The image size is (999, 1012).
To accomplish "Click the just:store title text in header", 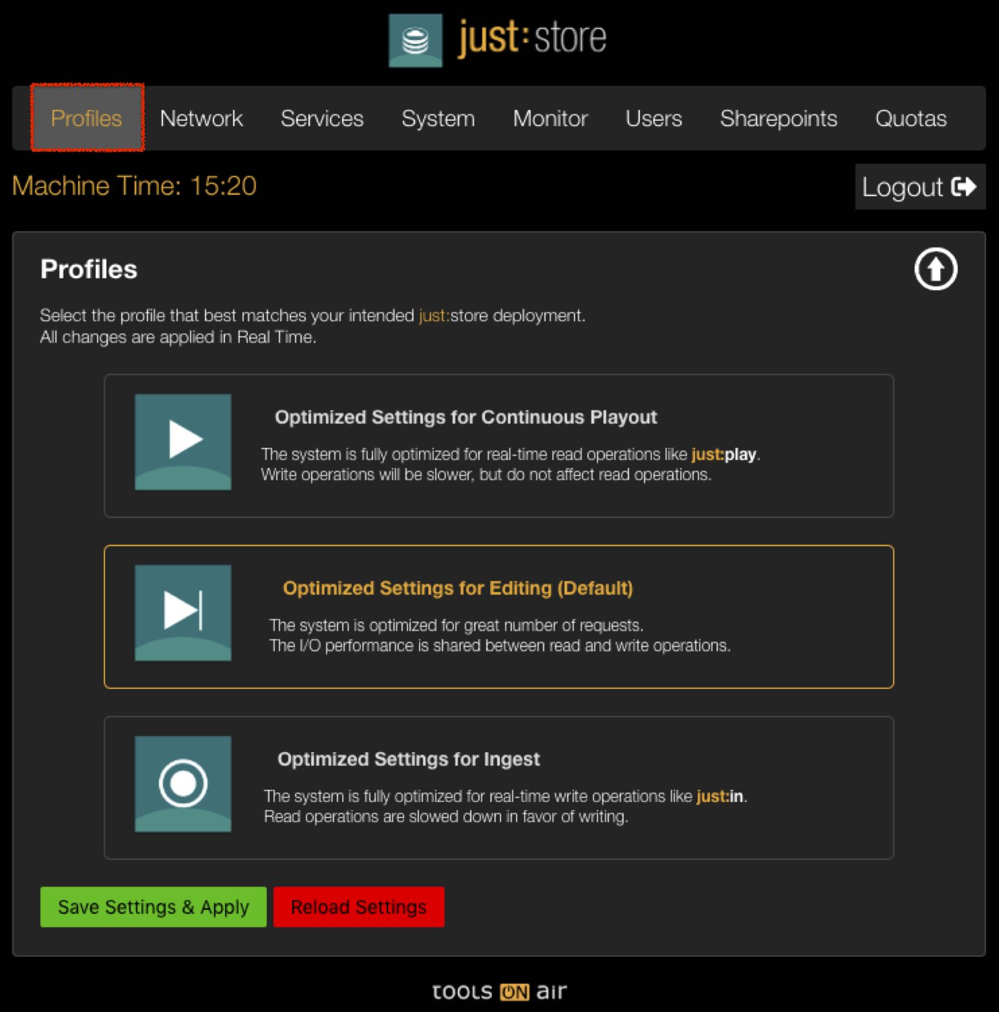I will (532, 37).
